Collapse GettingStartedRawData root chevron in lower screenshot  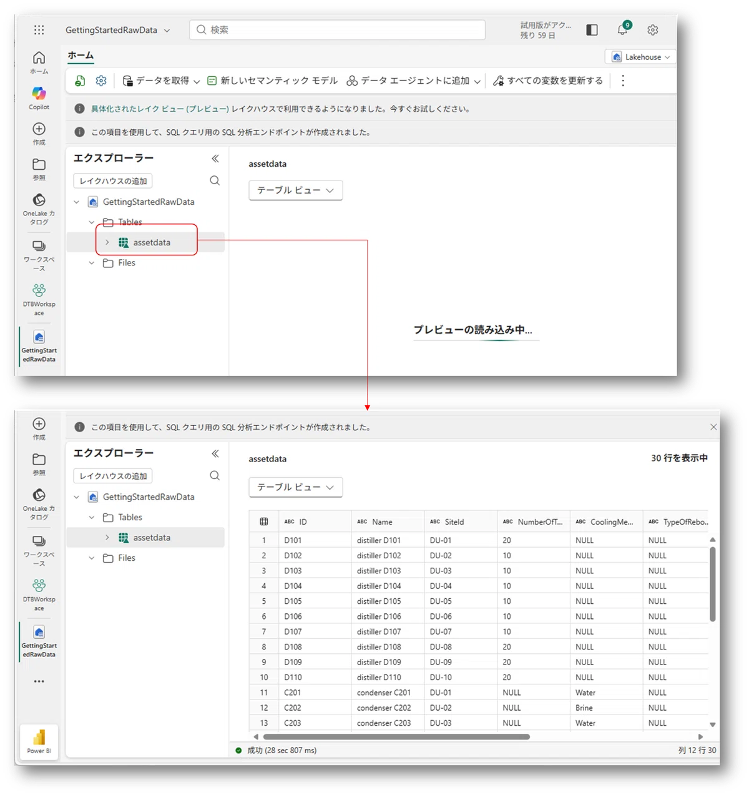(77, 497)
